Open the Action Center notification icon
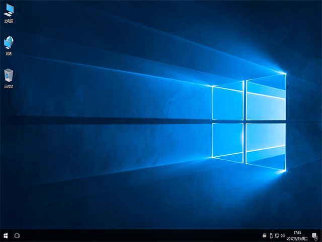The image size is (322, 242). (x=314, y=235)
